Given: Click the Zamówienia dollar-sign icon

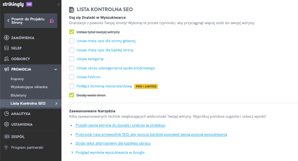Looking at the screenshot, I should (7, 38).
